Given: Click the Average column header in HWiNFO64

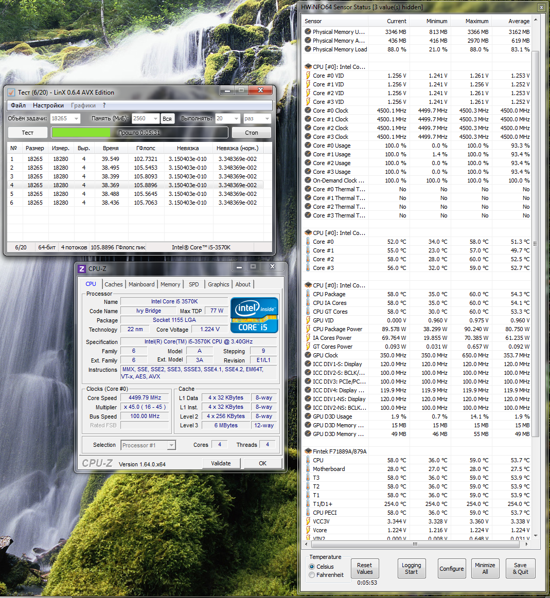Looking at the screenshot, I should 512,21.
